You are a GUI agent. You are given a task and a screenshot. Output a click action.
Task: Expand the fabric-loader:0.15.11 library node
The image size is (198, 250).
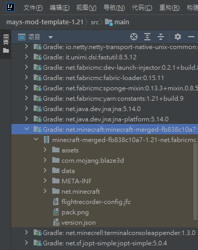[x=26, y=77]
